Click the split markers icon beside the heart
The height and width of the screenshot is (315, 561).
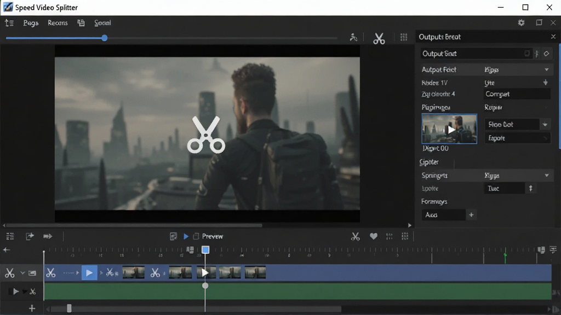coord(390,236)
